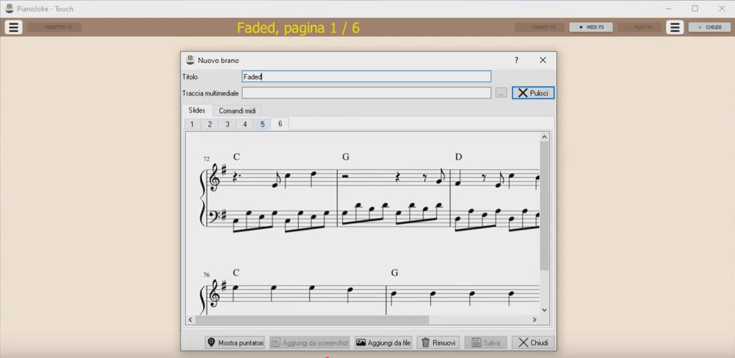The image size is (735, 358).
Task: Click Aggiungi da file button
Action: 383,342
